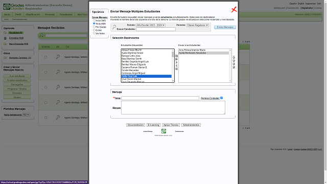Click the Mensajes Cartelera folder icon
The height and width of the screenshot is (184, 327).
click(x=5, y=58)
